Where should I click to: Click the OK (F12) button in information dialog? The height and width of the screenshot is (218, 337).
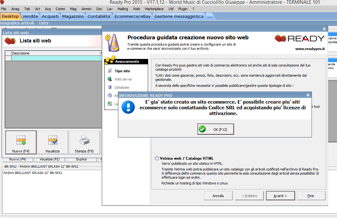tap(216, 129)
